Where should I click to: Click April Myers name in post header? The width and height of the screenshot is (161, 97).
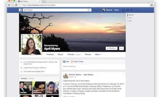tap(88, 75)
